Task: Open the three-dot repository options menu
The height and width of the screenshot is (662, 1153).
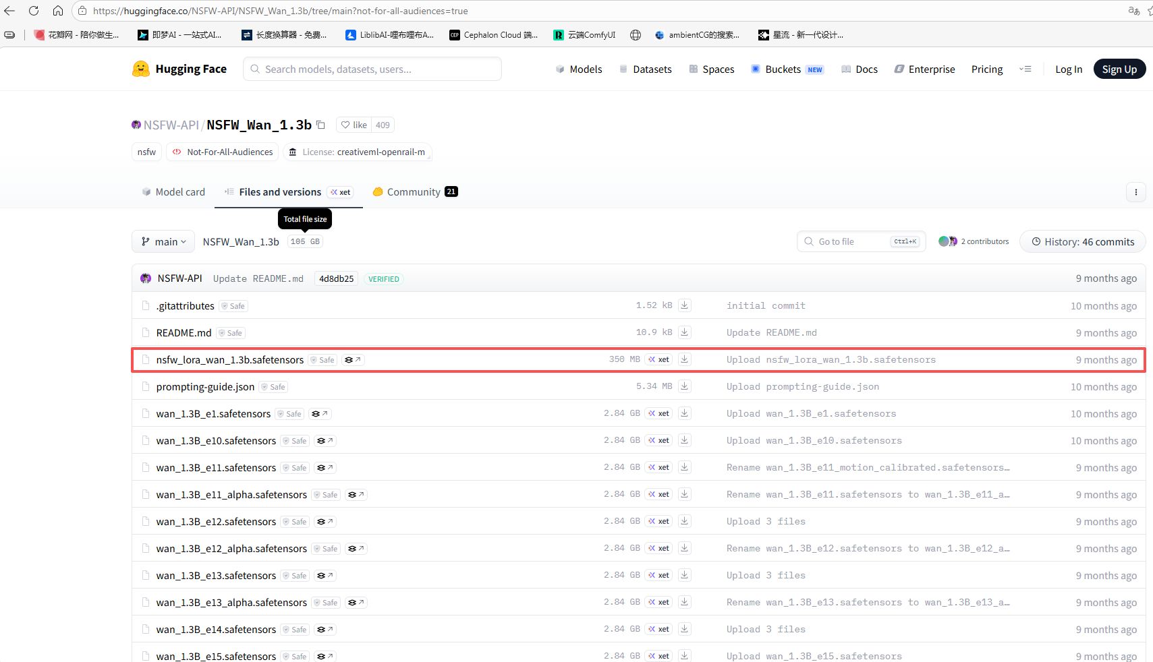Action: tap(1136, 192)
